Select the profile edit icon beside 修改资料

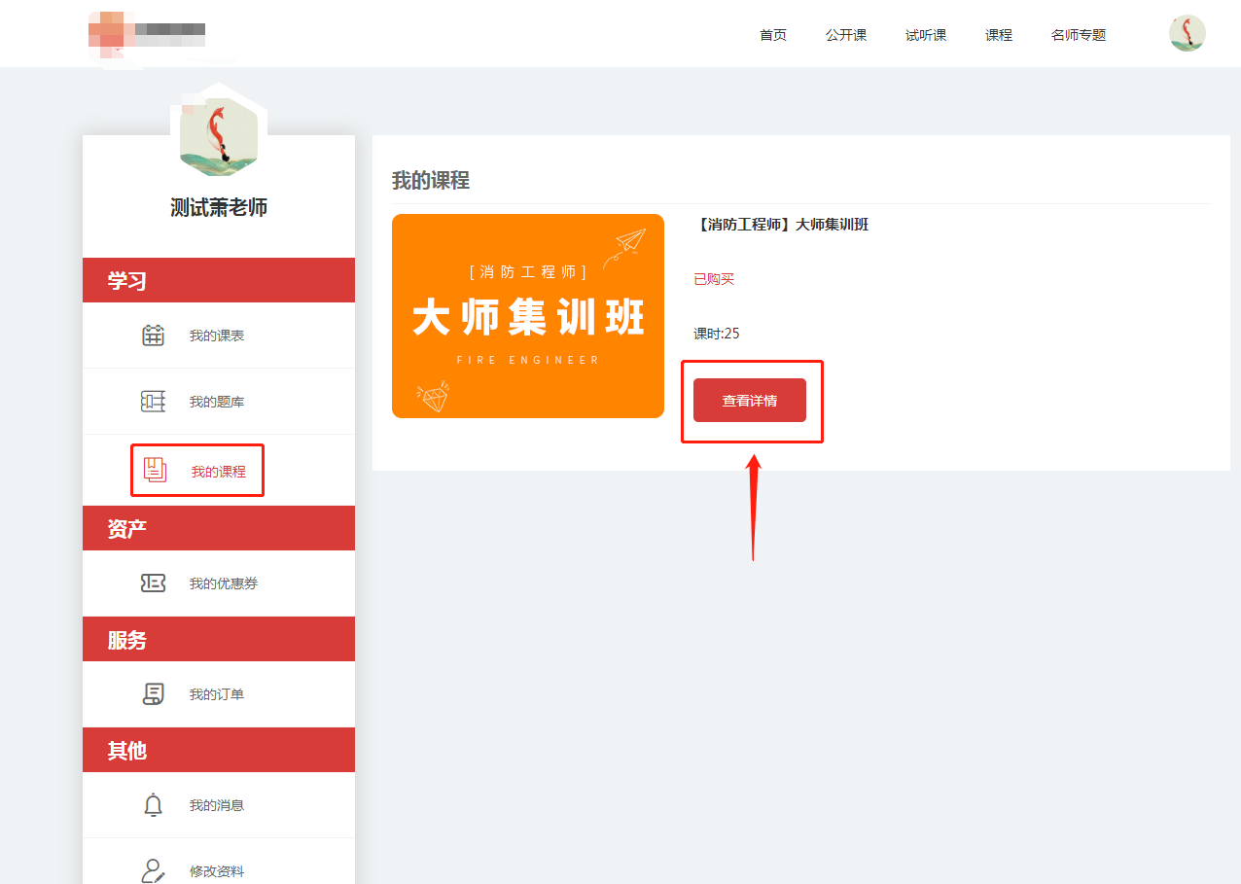point(153,868)
